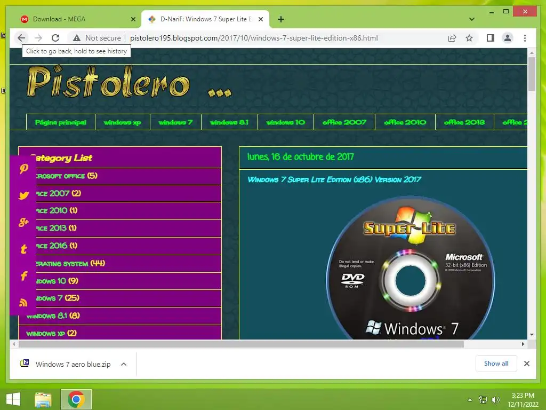Click the forward navigation arrow

coord(38,38)
